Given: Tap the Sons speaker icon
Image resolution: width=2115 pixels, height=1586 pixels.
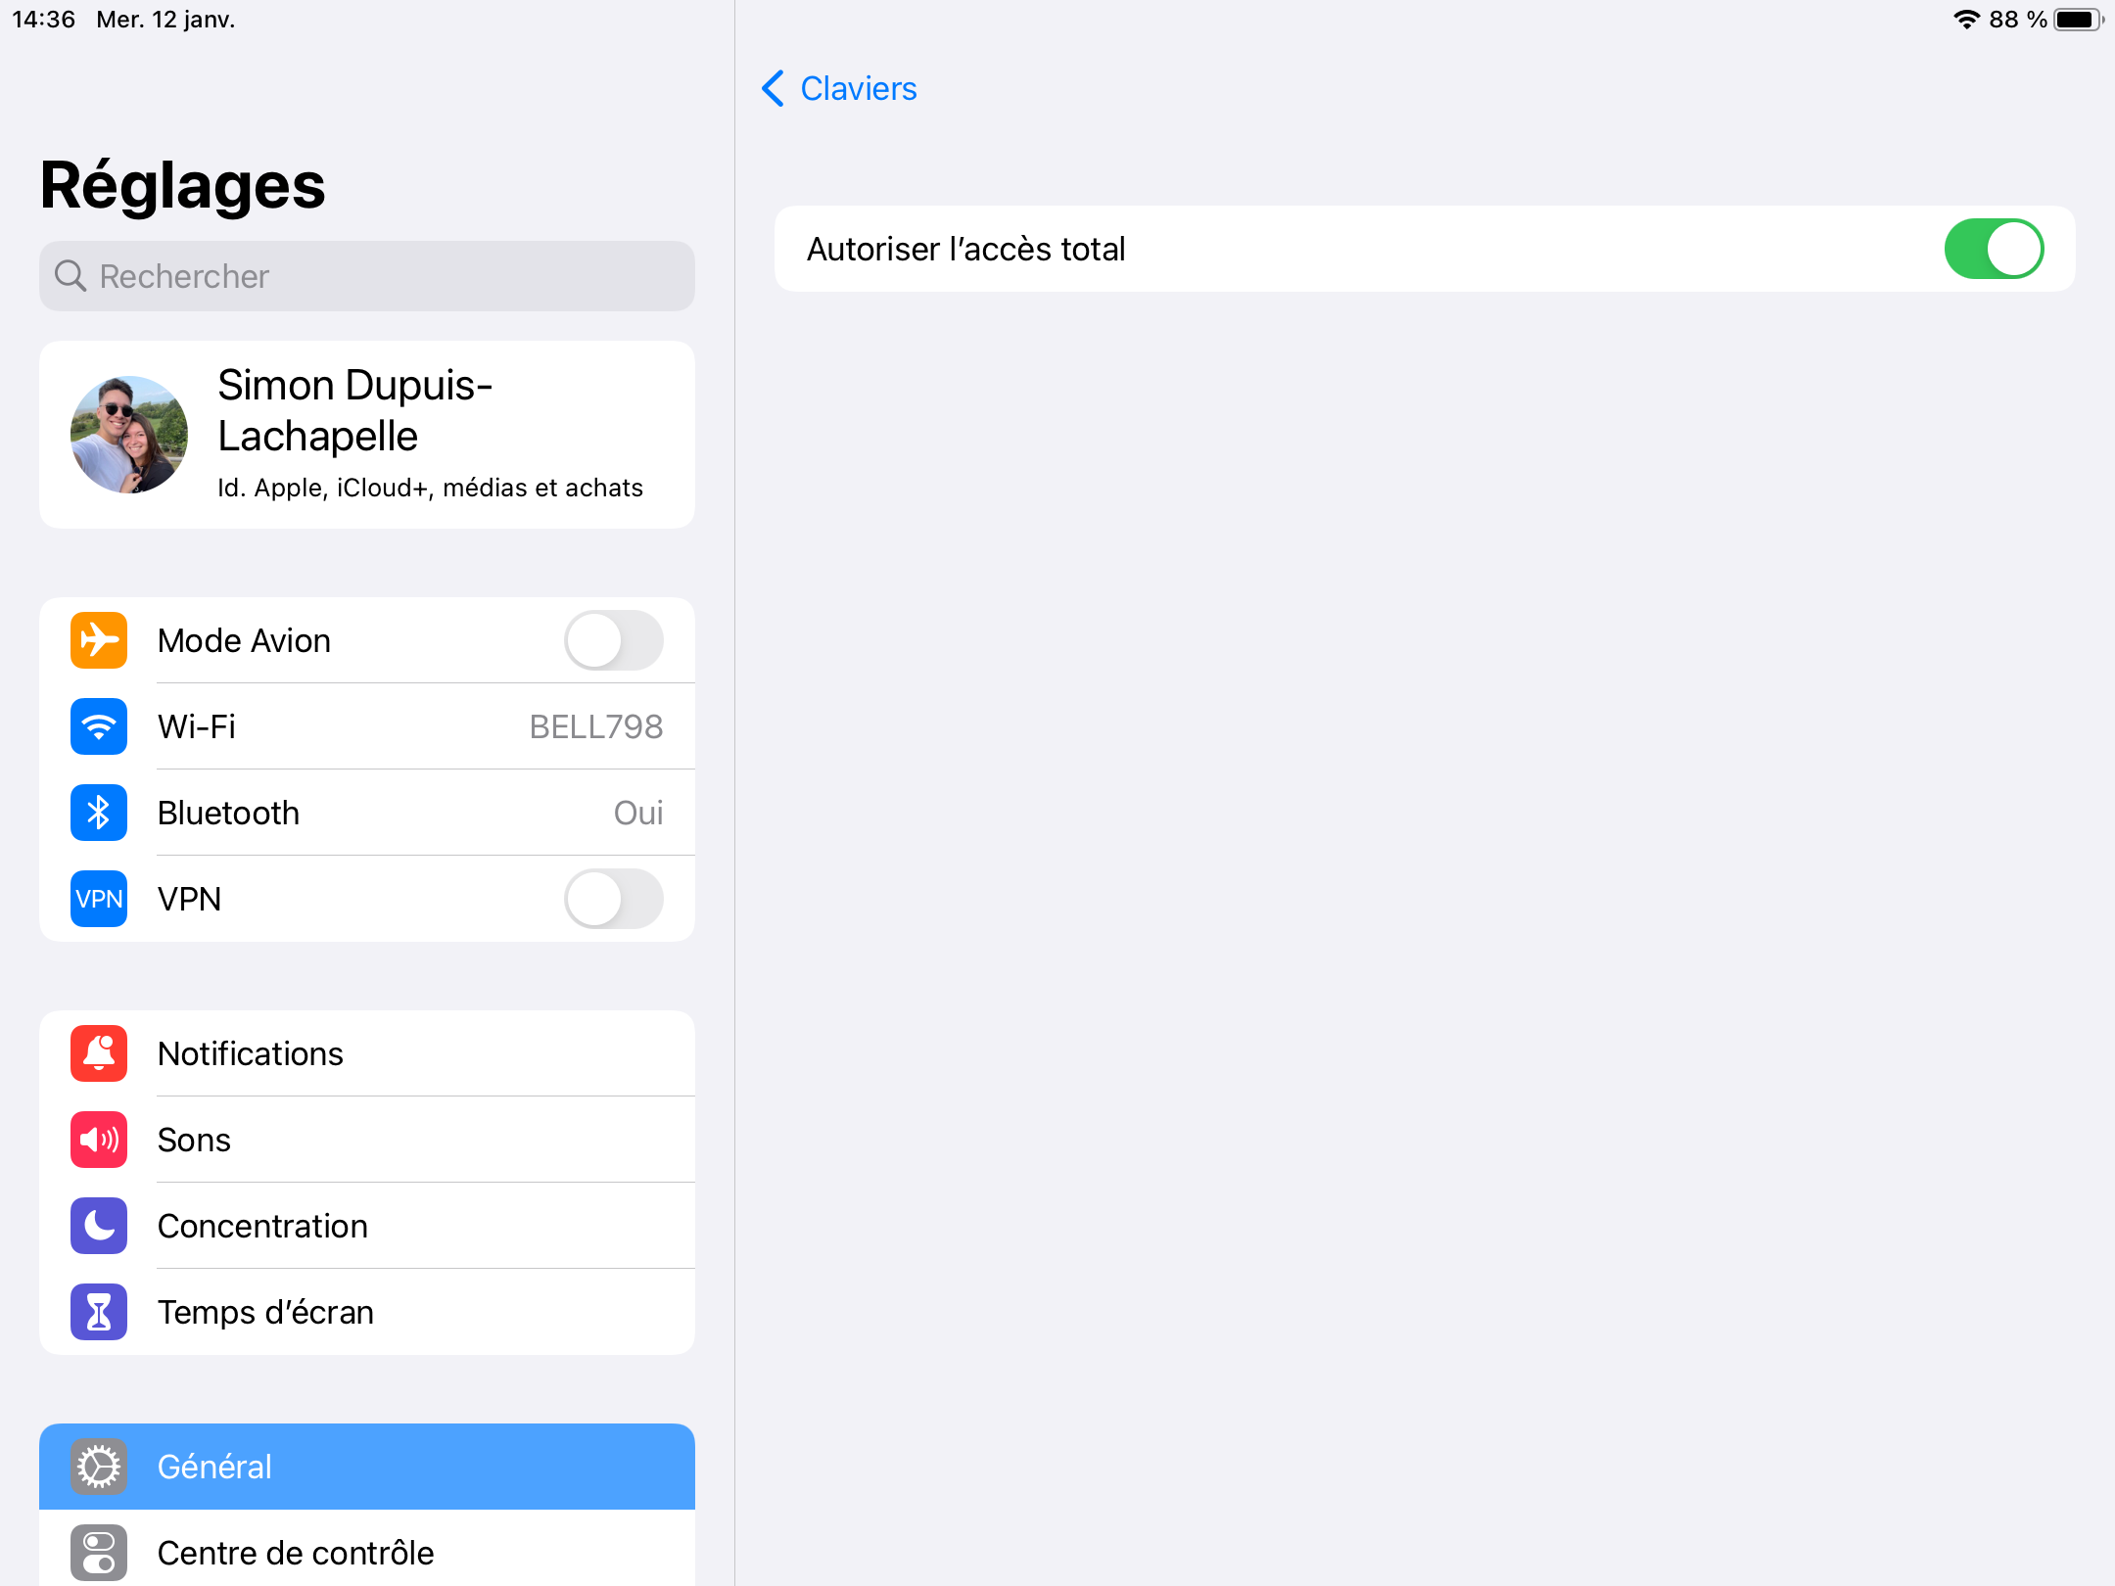Looking at the screenshot, I should (x=99, y=1140).
